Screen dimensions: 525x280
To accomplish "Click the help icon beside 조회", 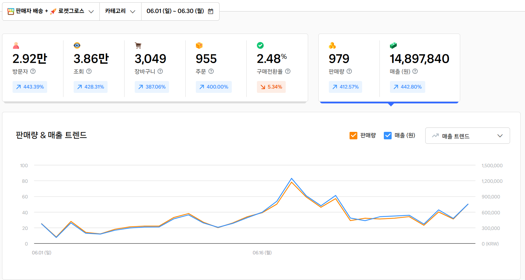I will pos(89,71).
